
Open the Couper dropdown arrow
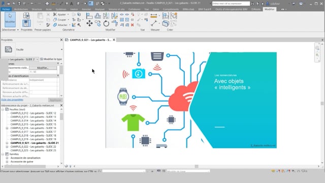(69, 20)
